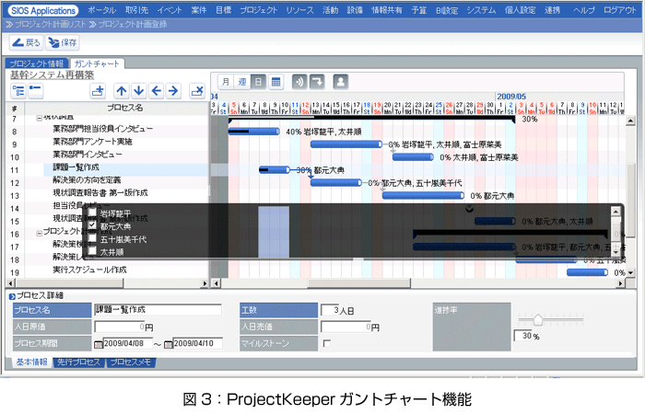Viewport: 645px width, 414px height.
Task: Switch Gantt scale to month (月) view
Action: tap(226, 82)
